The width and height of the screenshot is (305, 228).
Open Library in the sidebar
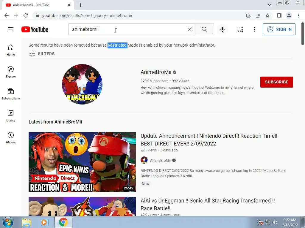click(x=11, y=116)
